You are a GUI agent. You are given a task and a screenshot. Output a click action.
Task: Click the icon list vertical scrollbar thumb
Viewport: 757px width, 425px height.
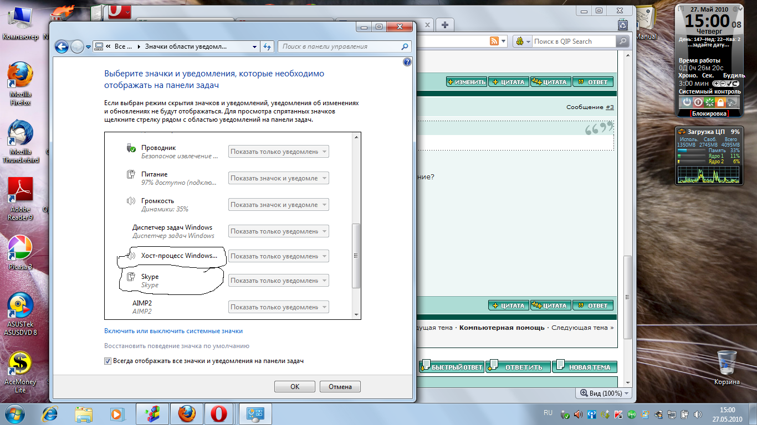pyautogui.click(x=356, y=256)
